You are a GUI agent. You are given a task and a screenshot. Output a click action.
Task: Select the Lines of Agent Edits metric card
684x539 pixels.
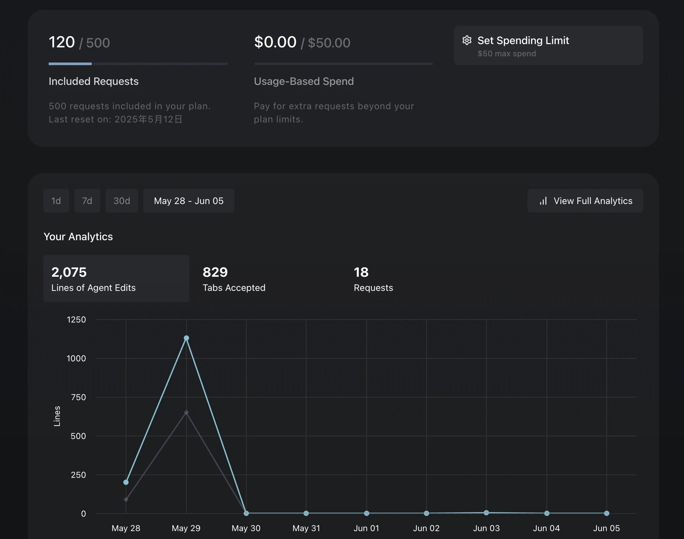116,278
